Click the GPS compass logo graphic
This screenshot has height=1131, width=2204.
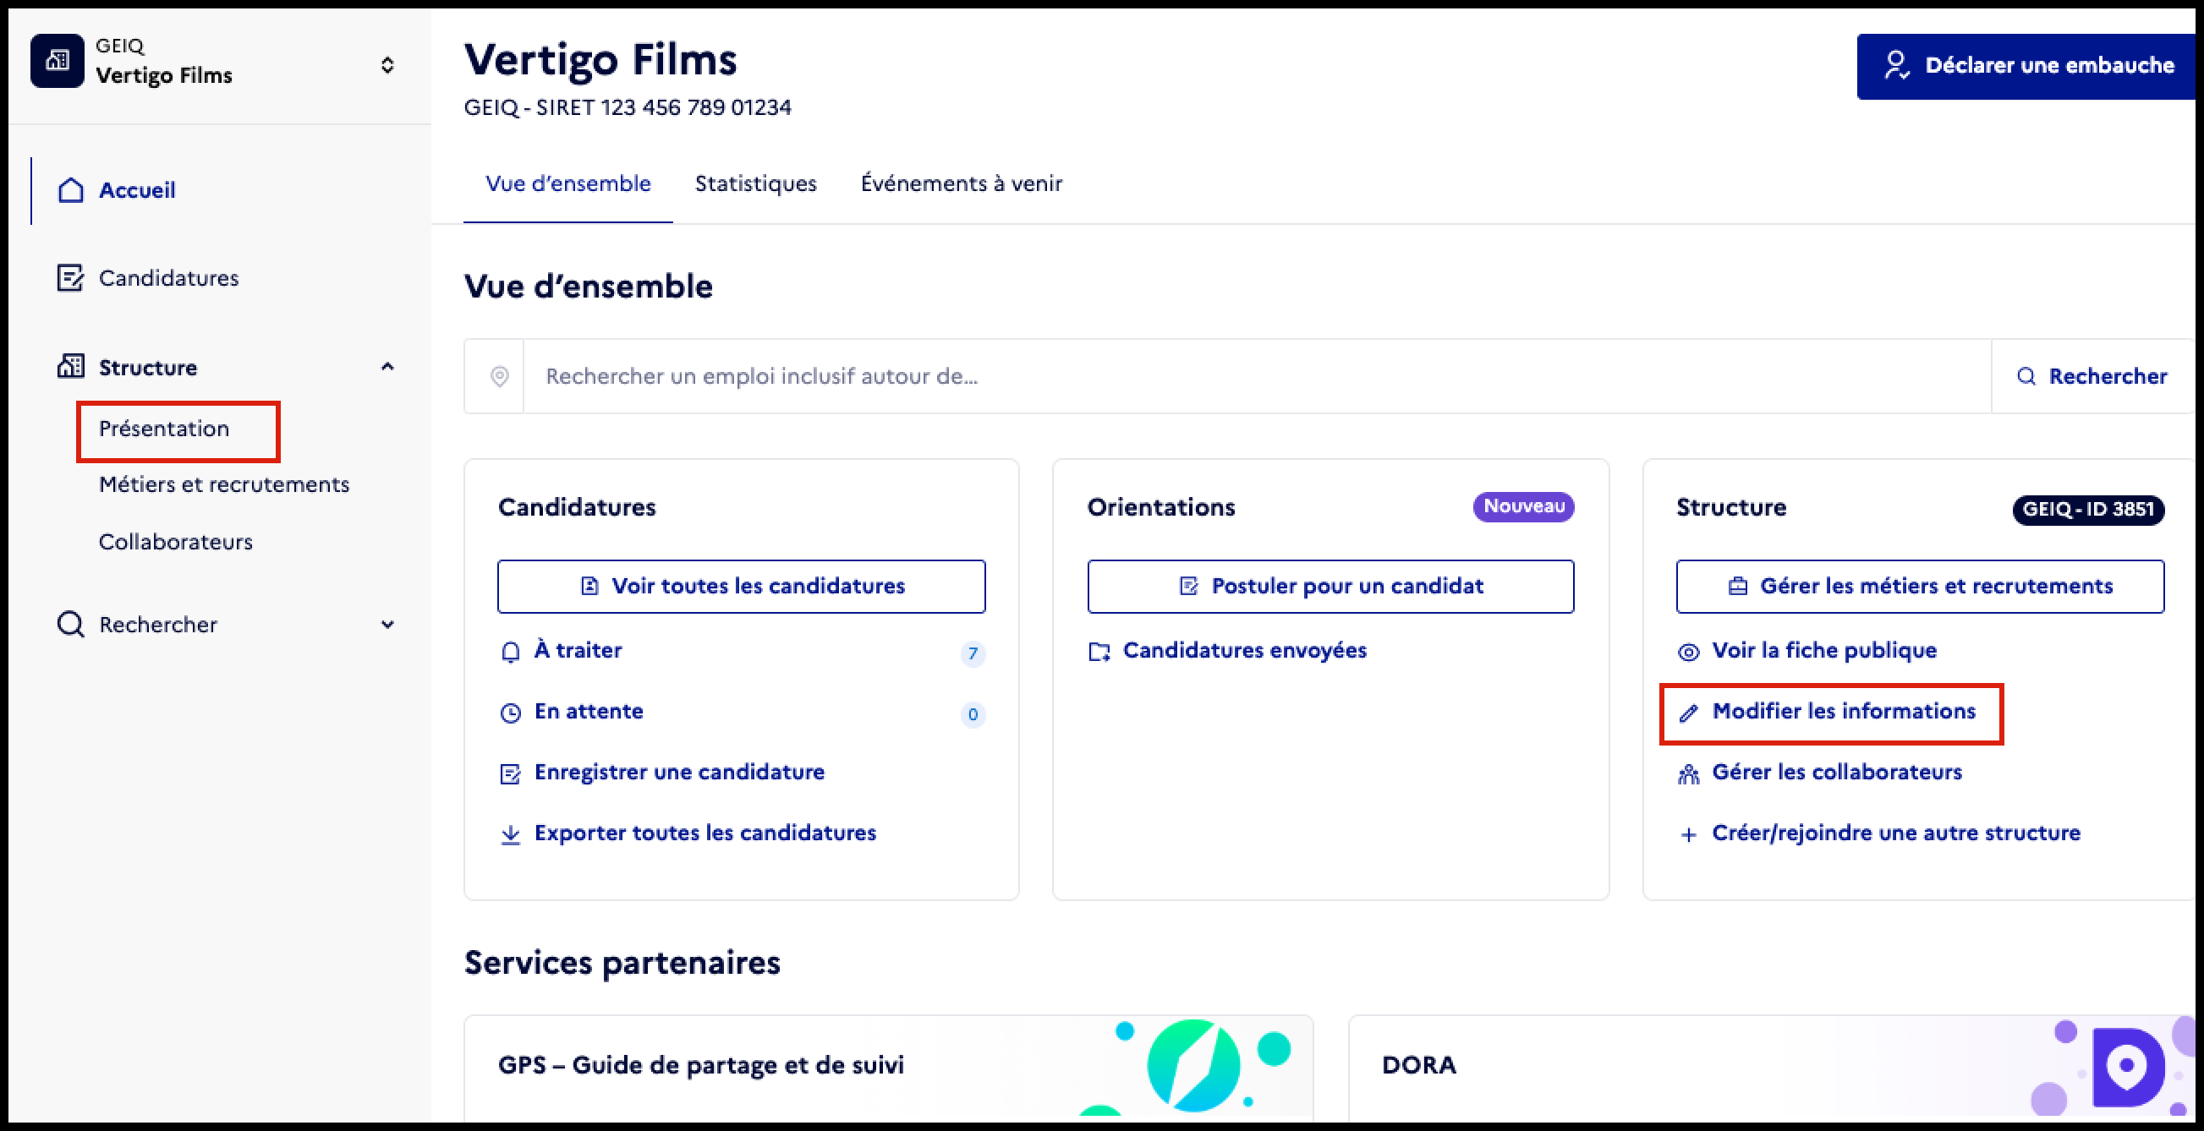coord(1192,1065)
